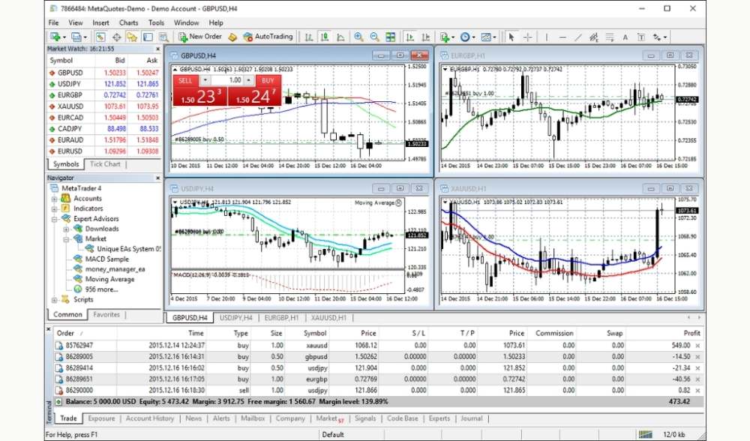Open the New Chart toolbar icon
Screen dimensions: 750x441
55,37
